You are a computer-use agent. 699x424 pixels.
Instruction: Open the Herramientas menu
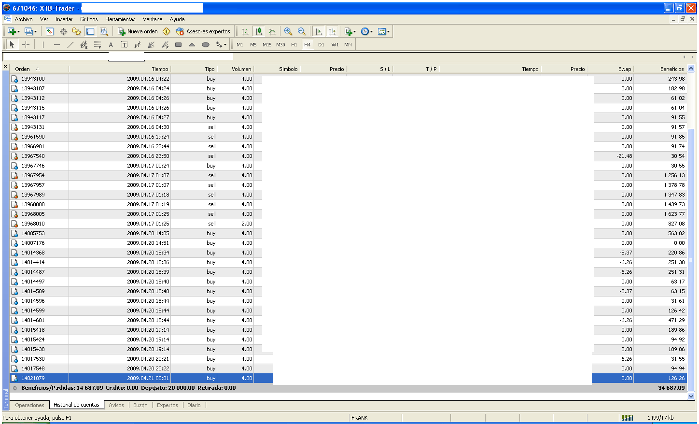click(120, 19)
